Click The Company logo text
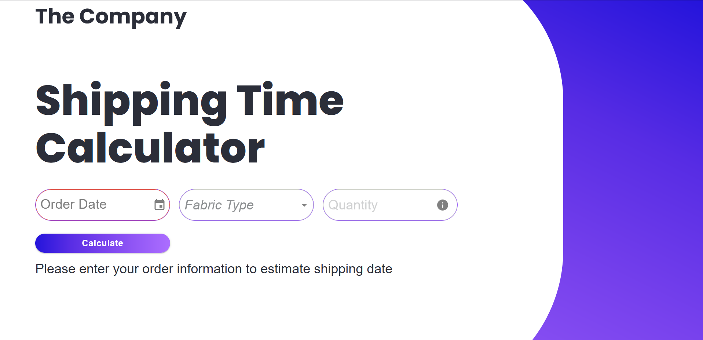 pyautogui.click(x=110, y=16)
